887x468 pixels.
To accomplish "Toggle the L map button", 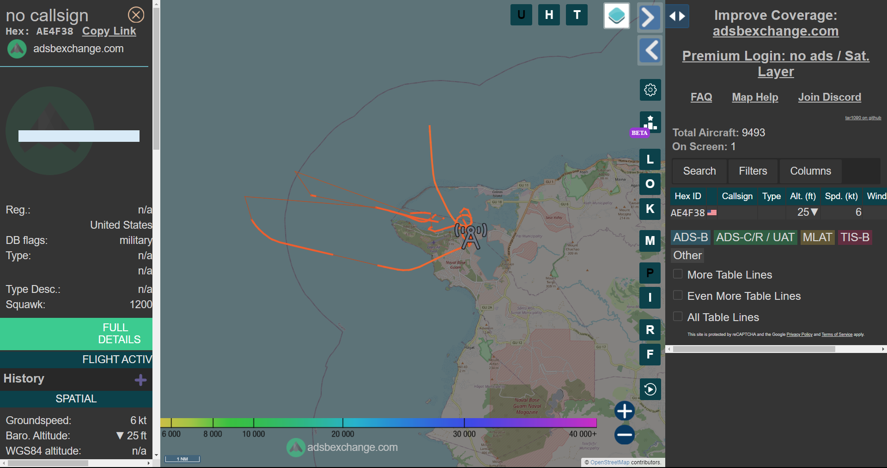I will click(x=650, y=159).
